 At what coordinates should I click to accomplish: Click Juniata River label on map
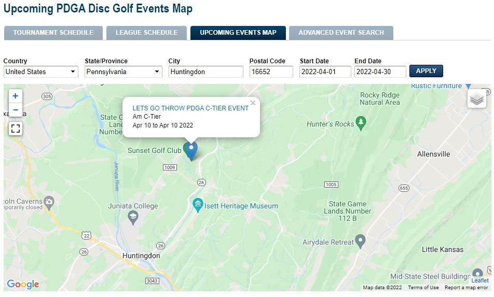(116, 176)
